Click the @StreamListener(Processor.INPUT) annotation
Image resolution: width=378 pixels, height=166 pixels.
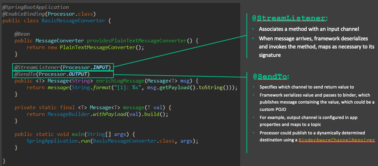(x=63, y=67)
